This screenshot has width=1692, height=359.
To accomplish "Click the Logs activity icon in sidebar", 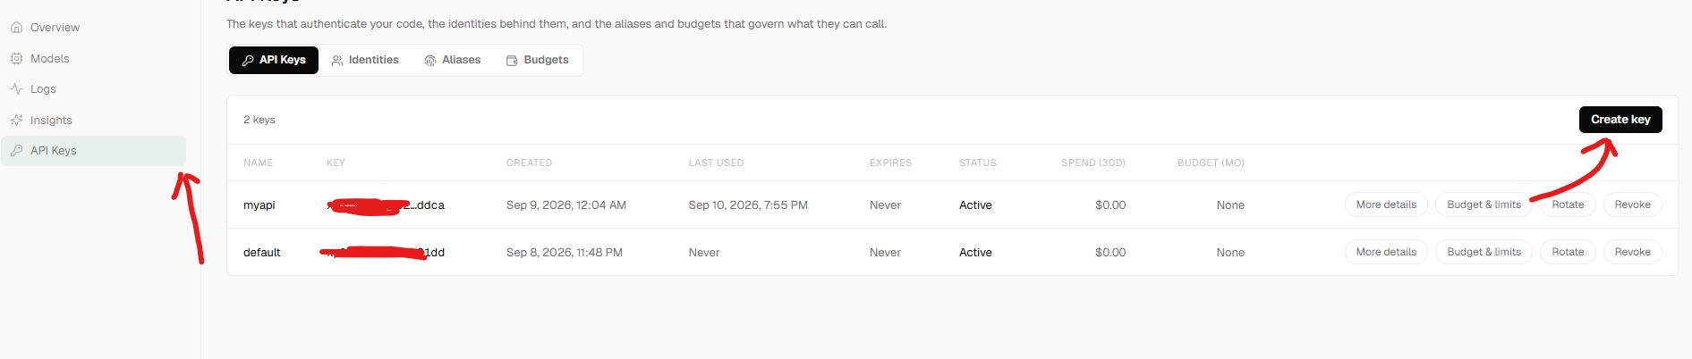I will coord(16,89).
